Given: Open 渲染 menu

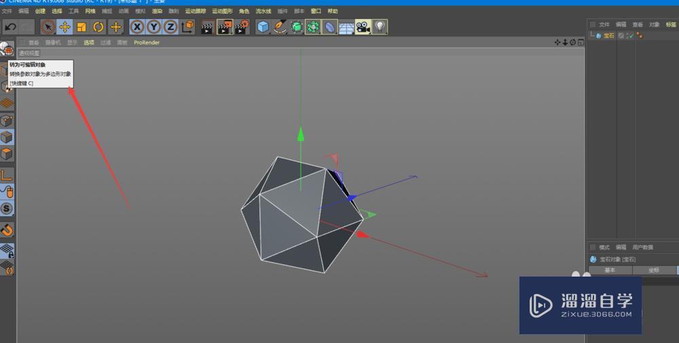Looking at the screenshot, I should tap(157, 12).
